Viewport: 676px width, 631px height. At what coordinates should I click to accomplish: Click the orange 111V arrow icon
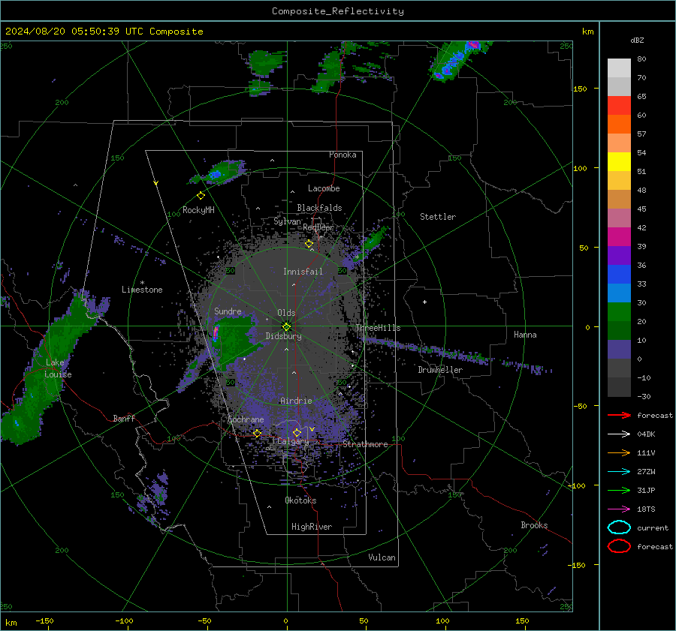pyautogui.click(x=619, y=452)
